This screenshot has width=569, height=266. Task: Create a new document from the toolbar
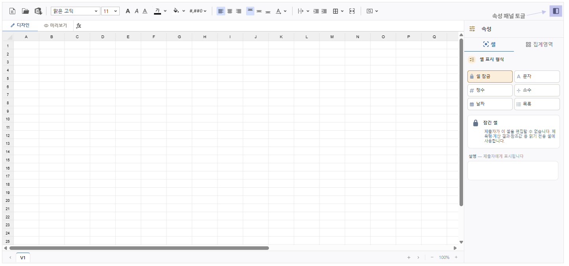click(x=12, y=11)
